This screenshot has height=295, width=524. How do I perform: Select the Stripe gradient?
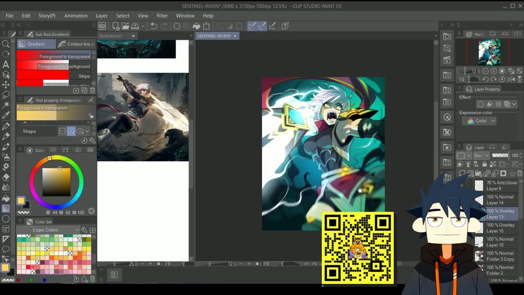(54, 76)
